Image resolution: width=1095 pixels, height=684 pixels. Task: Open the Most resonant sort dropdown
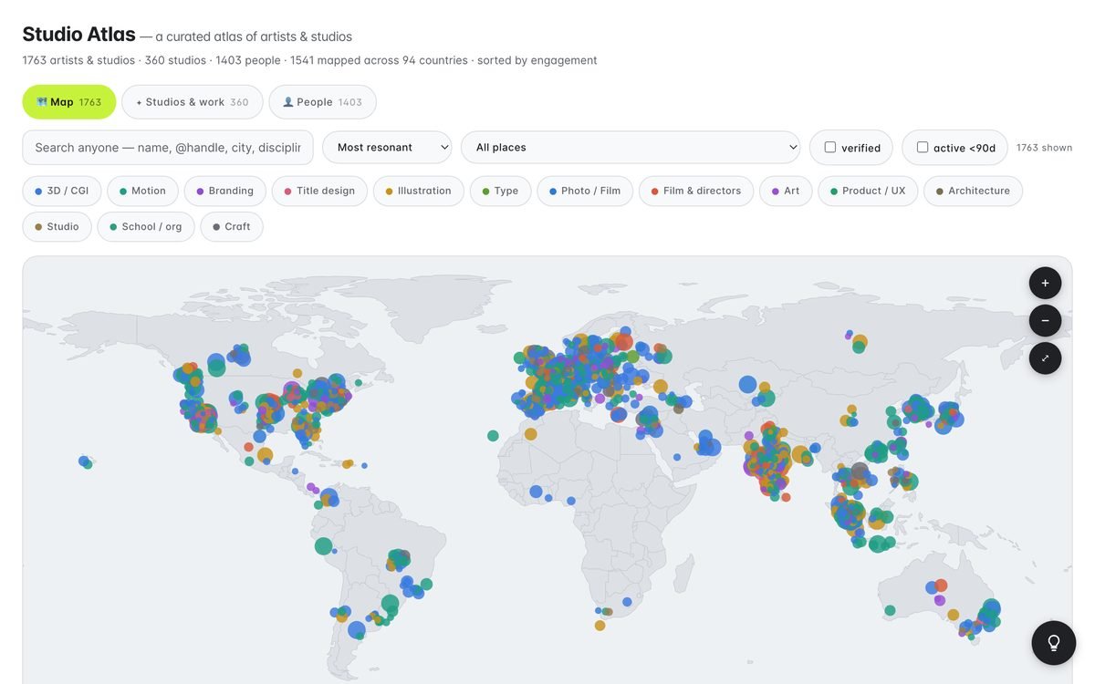pos(387,148)
